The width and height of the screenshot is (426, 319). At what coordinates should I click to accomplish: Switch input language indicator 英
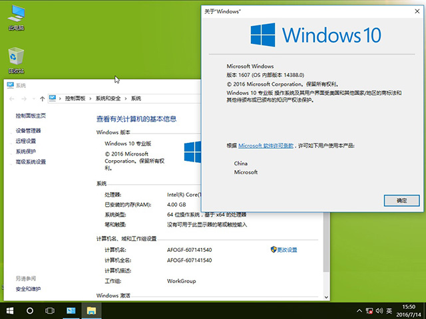(389, 310)
